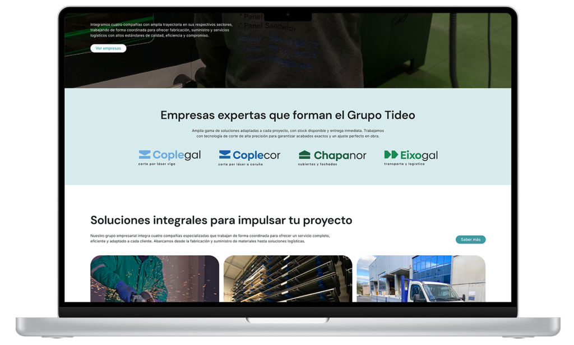Select heading Soluciones integrales para impulsar tu proyecto
Viewport: 574px width, 345px height.
[221, 220]
